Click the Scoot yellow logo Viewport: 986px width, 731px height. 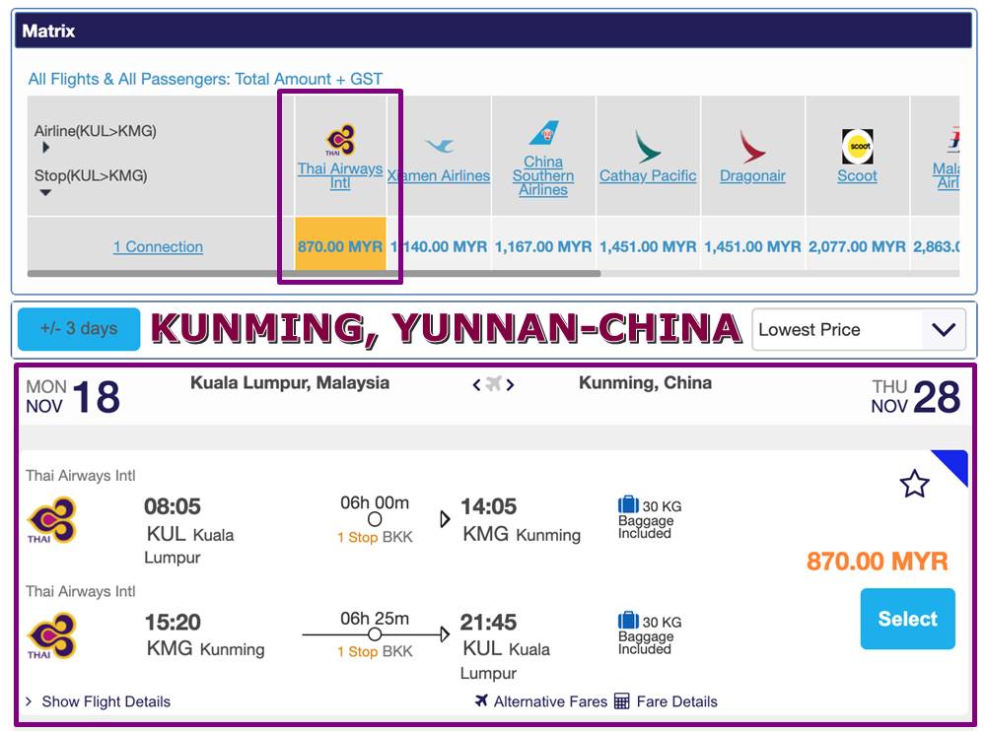(x=857, y=146)
